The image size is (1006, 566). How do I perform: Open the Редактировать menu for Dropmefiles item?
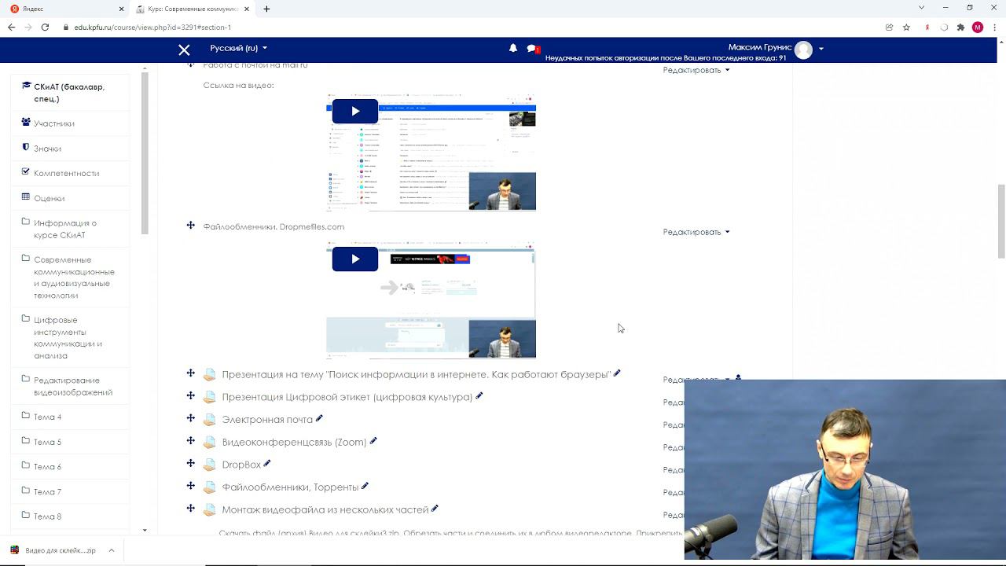tap(696, 232)
